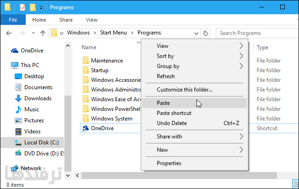Open the recent locations dropdown arrow

click(x=33, y=33)
